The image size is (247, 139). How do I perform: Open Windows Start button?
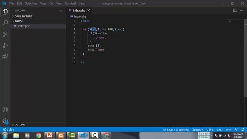(x=5, y=136)
